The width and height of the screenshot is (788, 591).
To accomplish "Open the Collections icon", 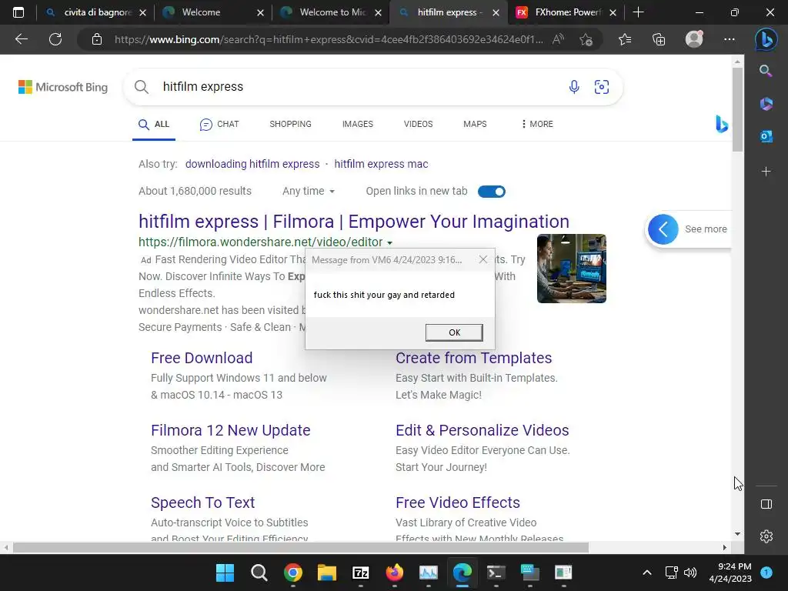I will point(659,39).
